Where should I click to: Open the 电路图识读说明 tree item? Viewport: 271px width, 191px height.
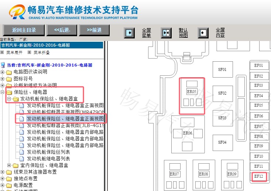pyautogui.click(x=30, y=72)
